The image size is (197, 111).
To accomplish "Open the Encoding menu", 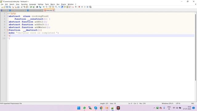I will coord(24,4).
